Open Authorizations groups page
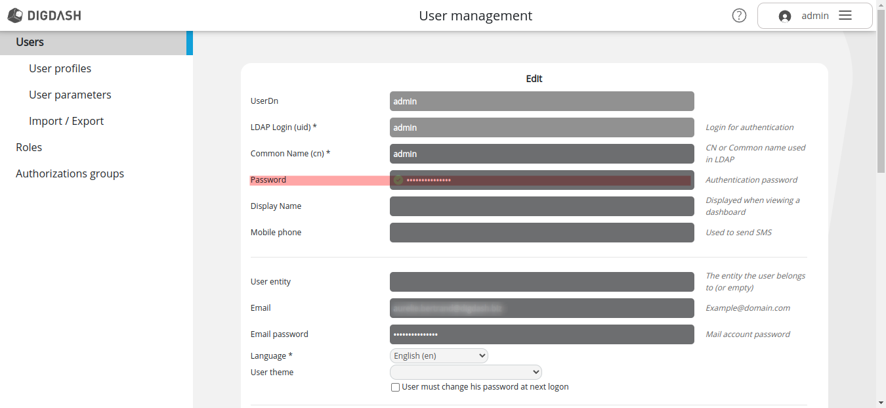886x408 pixels. tap(70, 173)
